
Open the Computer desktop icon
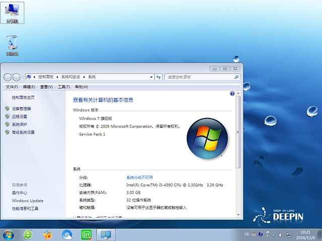(12, 13)
